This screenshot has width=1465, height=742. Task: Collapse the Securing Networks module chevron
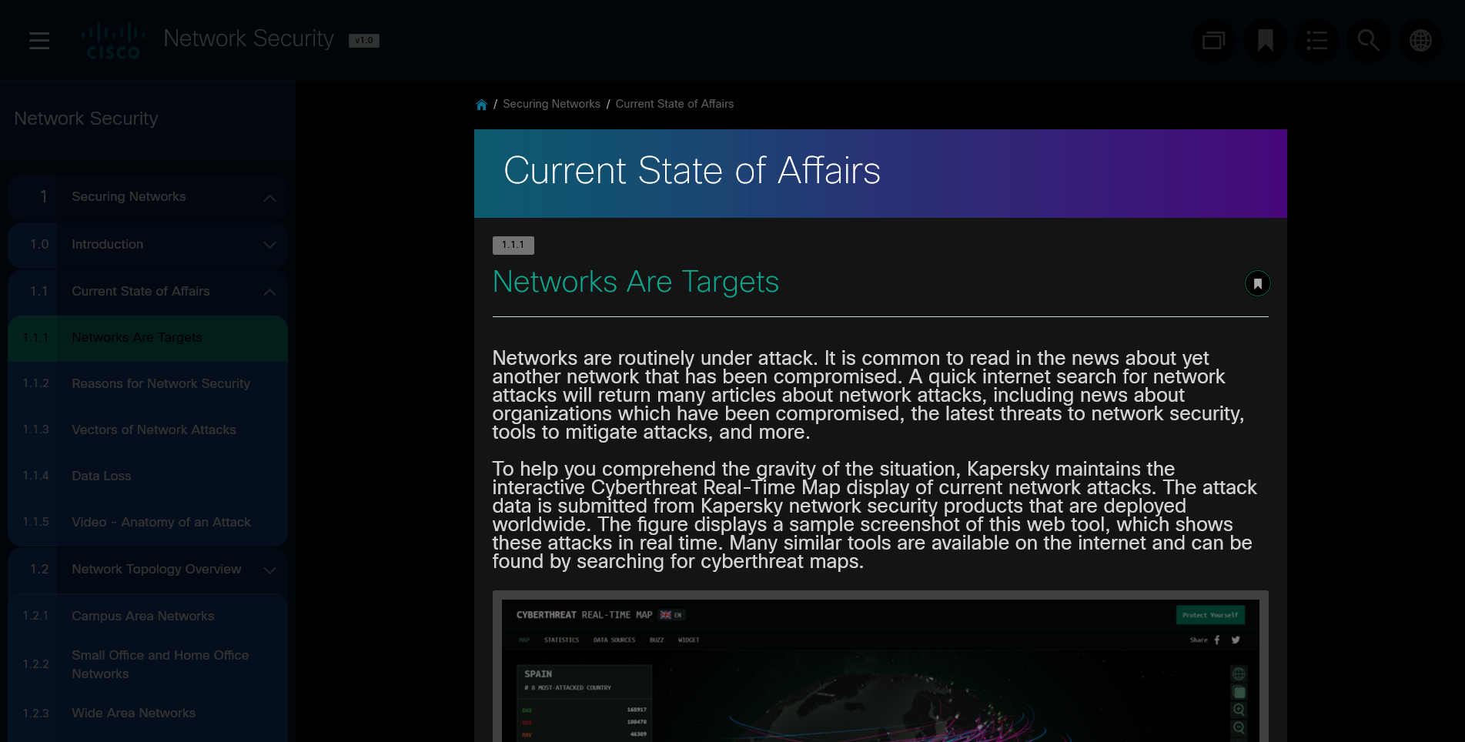269,198
